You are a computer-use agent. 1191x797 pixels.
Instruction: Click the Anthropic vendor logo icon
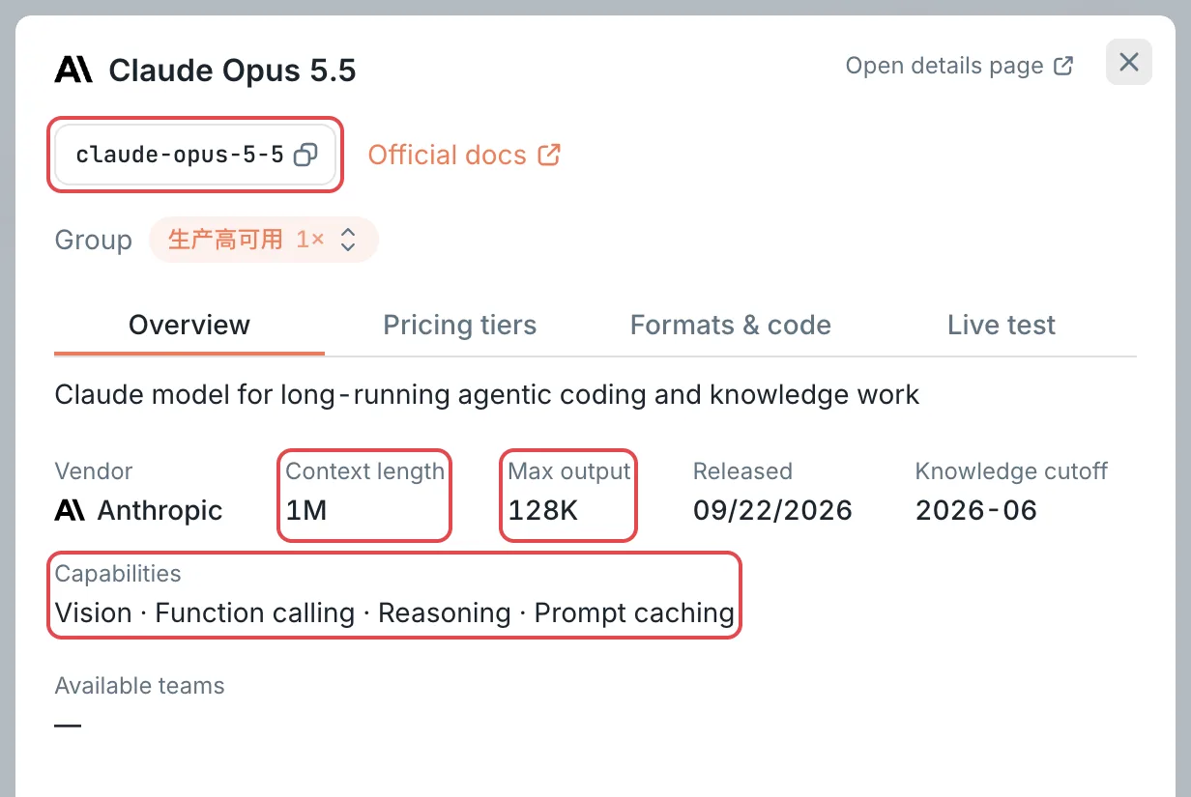pyautogui.click(x=70, y=510)
